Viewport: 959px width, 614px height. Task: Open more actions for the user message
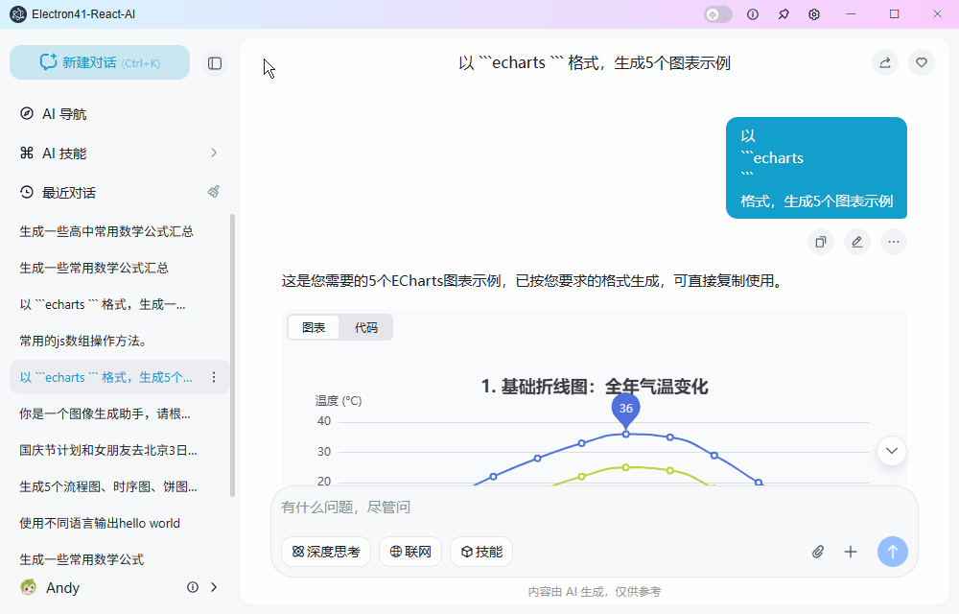tap(894, 242)
